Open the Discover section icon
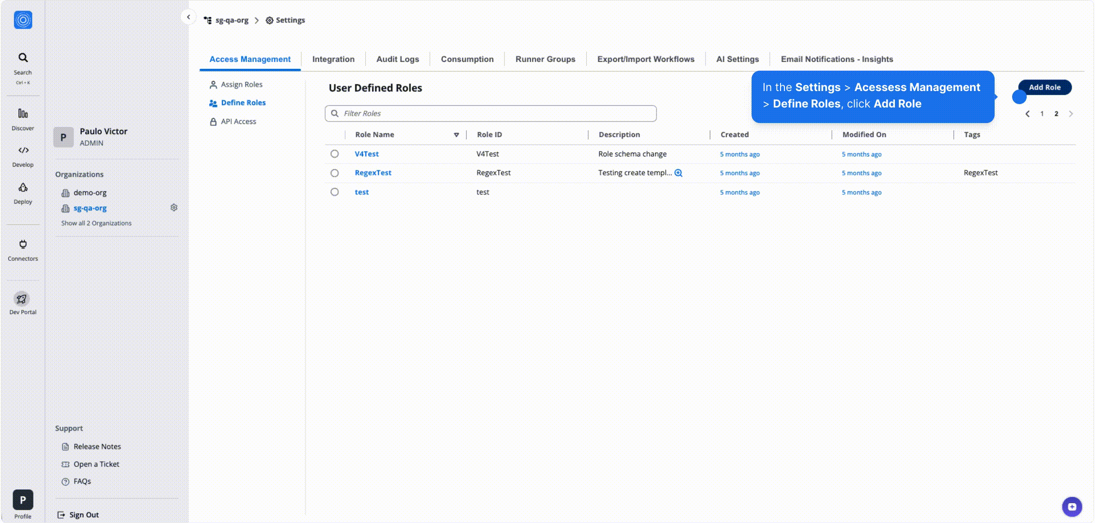 [23, 113]
